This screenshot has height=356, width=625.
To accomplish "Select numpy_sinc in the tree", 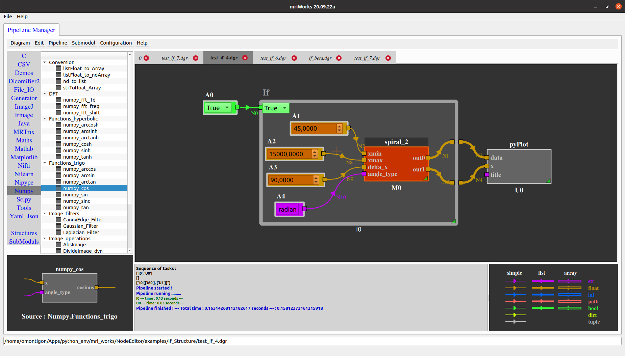I will click(x=76, y=201).
